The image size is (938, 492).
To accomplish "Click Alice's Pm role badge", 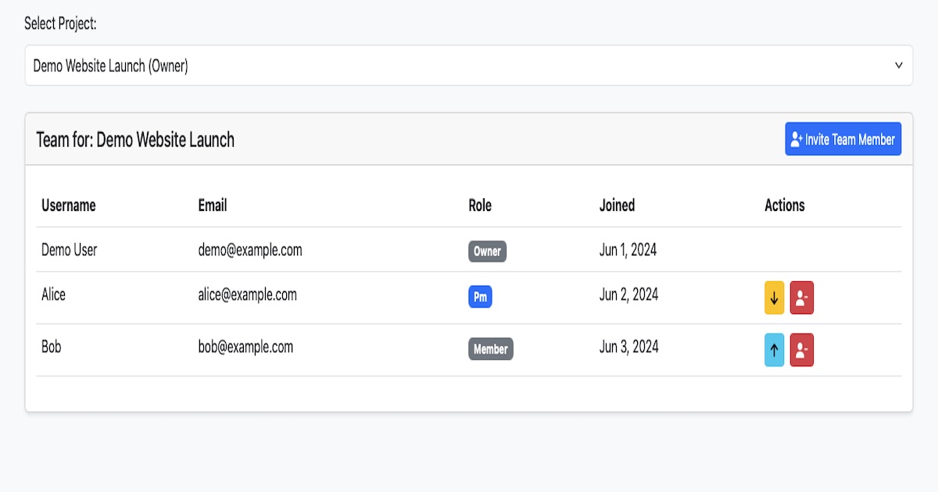I will [480, 298].
